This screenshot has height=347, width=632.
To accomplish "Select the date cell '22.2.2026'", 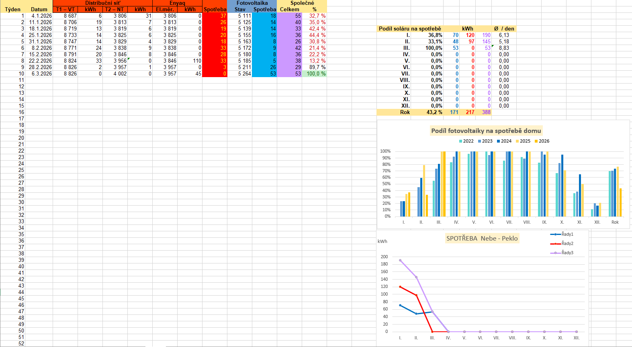I will pos(39,61).
